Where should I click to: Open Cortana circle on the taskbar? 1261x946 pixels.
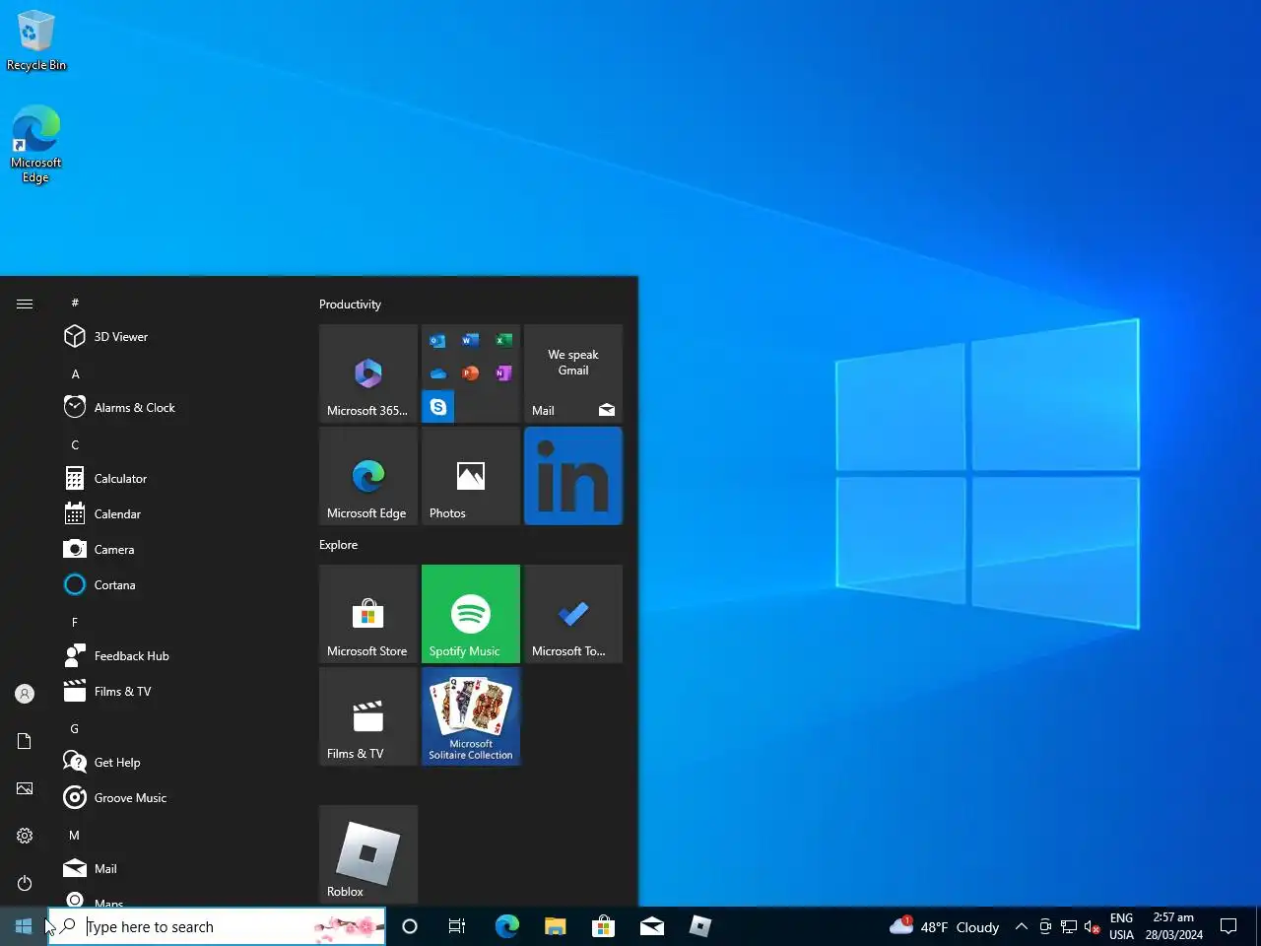[x=410, y=926]
